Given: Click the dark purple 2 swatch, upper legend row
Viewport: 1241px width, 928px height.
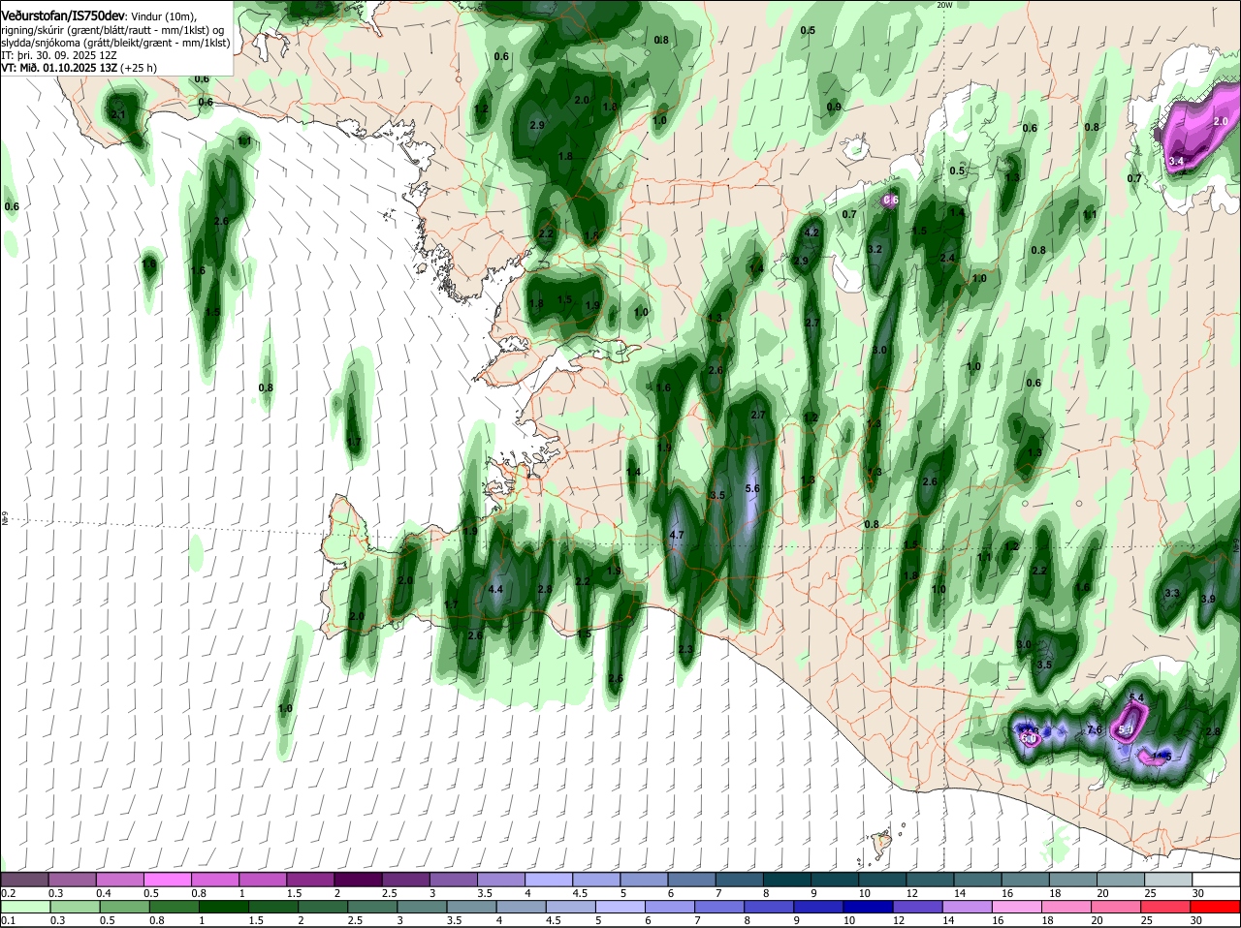Looking at the screenshot, I should pos(358,880).
